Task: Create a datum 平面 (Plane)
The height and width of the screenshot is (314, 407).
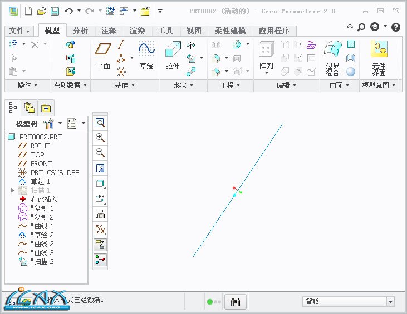Action: 104,56
